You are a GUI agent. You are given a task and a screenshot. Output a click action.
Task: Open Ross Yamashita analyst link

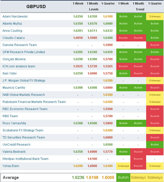14,123
